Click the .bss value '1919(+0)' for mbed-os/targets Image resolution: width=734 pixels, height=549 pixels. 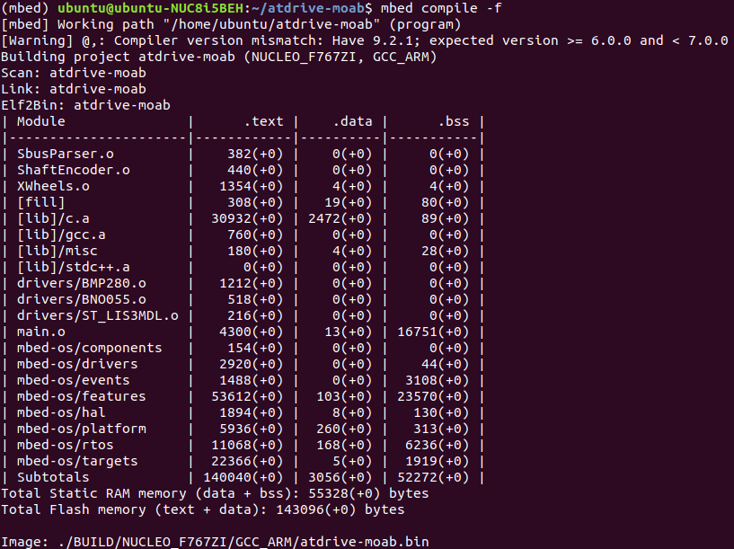[x=438, y=461]
